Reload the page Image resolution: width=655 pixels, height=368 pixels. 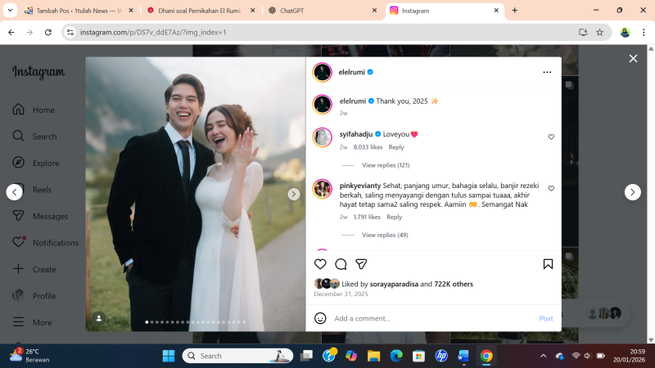click(x=48, y=32)
